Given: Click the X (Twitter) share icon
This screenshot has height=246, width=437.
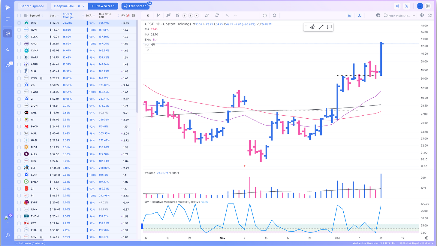Looking at the screenshot, I should [x=406, y=6].
